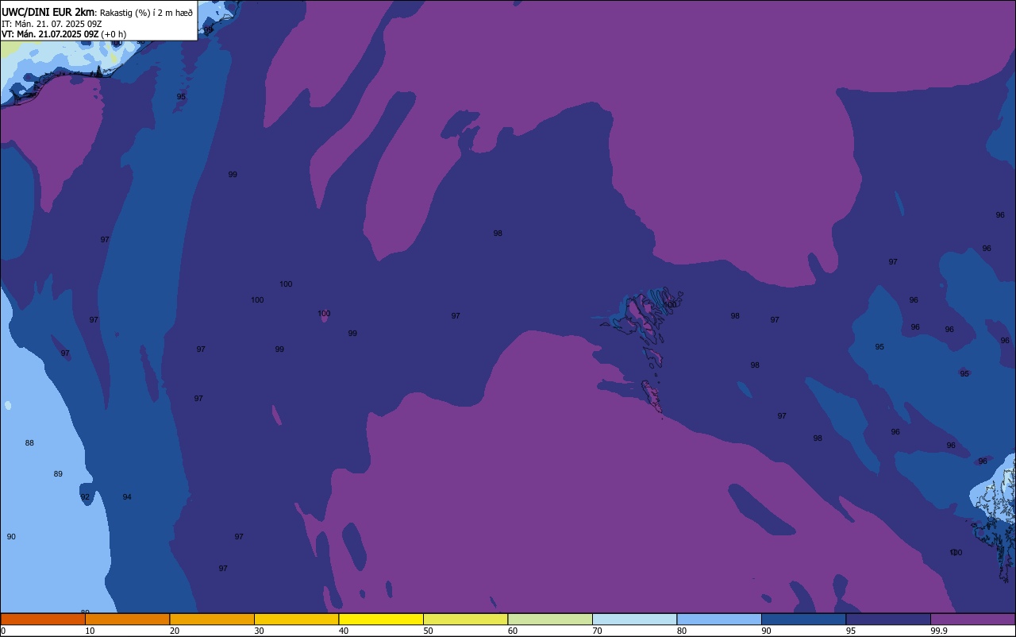The height and width of the screenshot is (637, 1016).
Task: Click the very light blue 70–80 legend segment
Action: pyautogui.click(x=634, y=619)
